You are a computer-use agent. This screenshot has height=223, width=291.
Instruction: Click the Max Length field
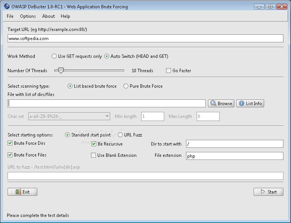click(208, 116)
